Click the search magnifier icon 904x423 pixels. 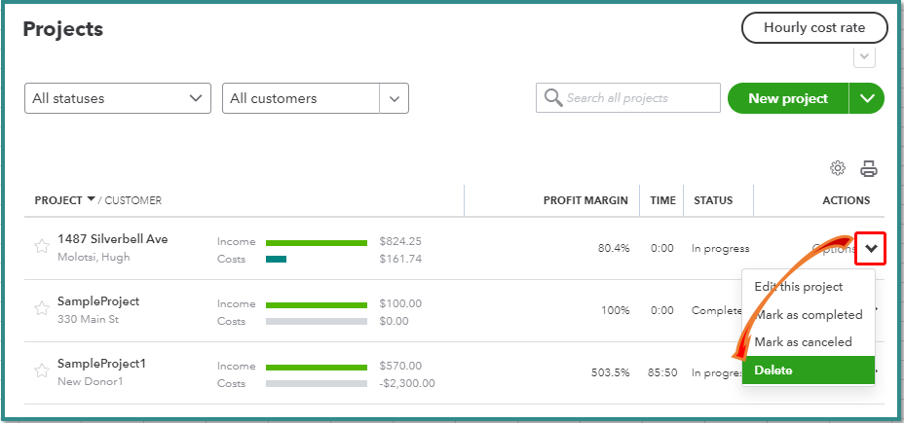coord(552,98)
